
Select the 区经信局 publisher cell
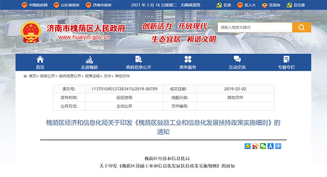124,97
